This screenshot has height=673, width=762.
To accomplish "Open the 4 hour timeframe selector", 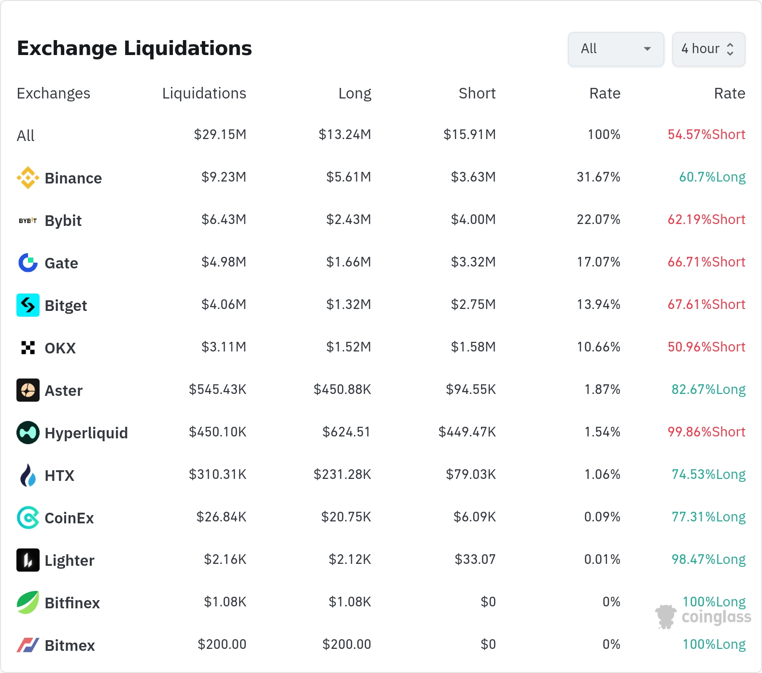I will 708,49.
